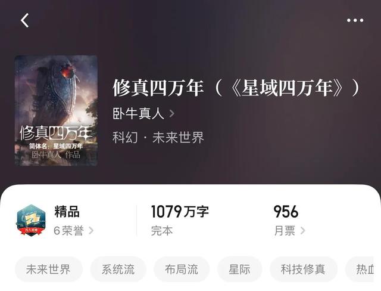The height and width of the screenshot is (291, 381).
Task: Tap the back arrow icon
Action: tap(25, 20)
